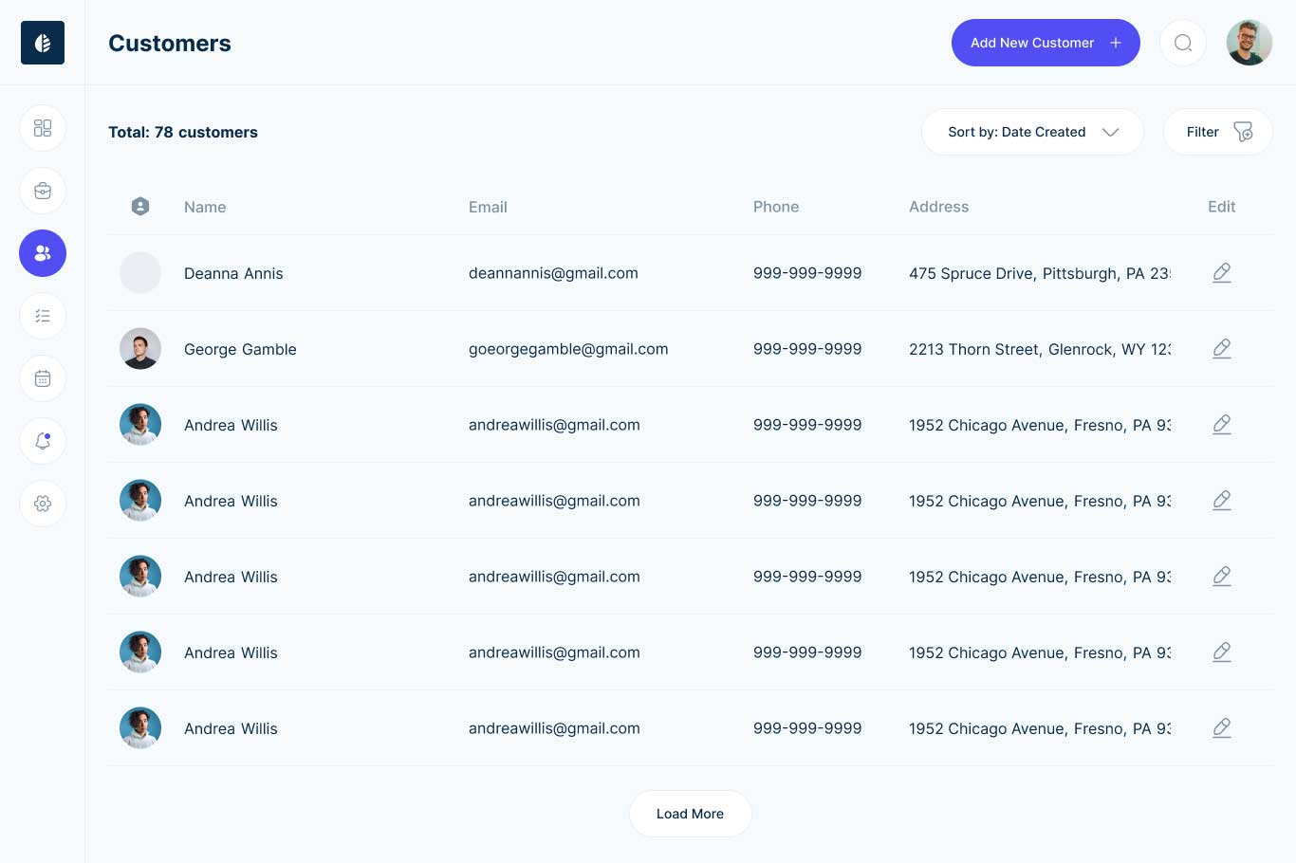
Task: Click the briefcase icon in sidebar
Action: [43, 191]
